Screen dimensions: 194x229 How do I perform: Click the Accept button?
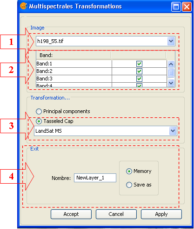point(71,214)
